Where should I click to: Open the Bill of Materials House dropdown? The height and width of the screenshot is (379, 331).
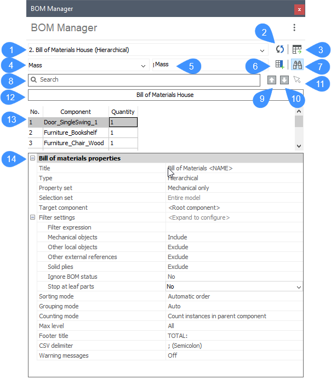262,50
